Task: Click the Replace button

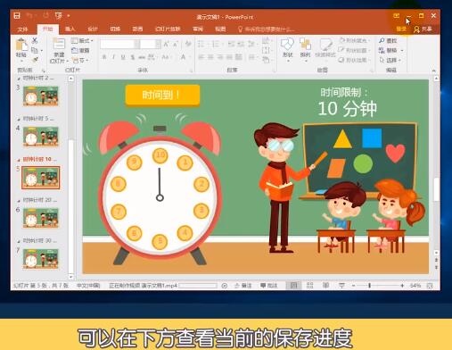Action: (390, 50)
